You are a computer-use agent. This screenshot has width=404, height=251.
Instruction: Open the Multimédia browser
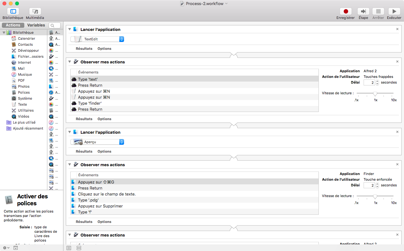tap(35, 12)
